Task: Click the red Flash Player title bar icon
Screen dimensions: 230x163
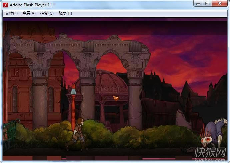Action: (5, 5)
